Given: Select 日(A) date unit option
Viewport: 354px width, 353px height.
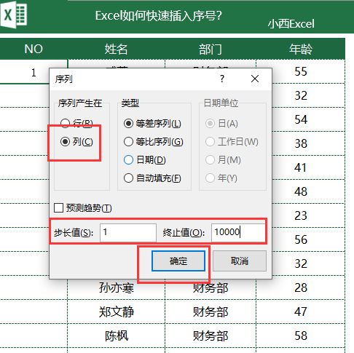Looking at the screenshot, I should click(x=221, y=124).
